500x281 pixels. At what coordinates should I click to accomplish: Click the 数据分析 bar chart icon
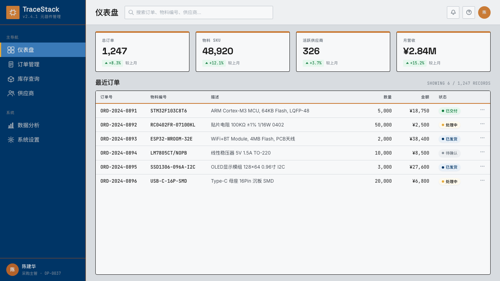[x=11, y=125]
